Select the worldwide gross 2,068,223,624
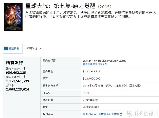 (17, 89)
